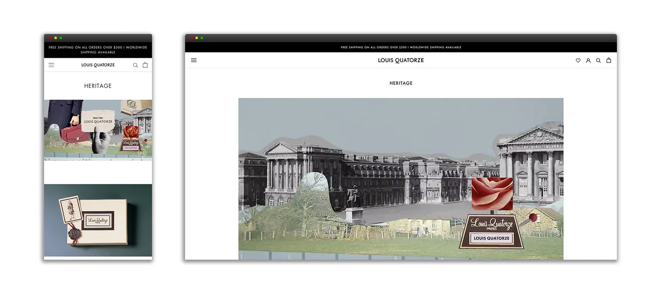Click the green maximize dot on the mobile window
Image resolution: width=661 pixels, height=293 pixels.
pyautogui.click(x=61, y=38)
